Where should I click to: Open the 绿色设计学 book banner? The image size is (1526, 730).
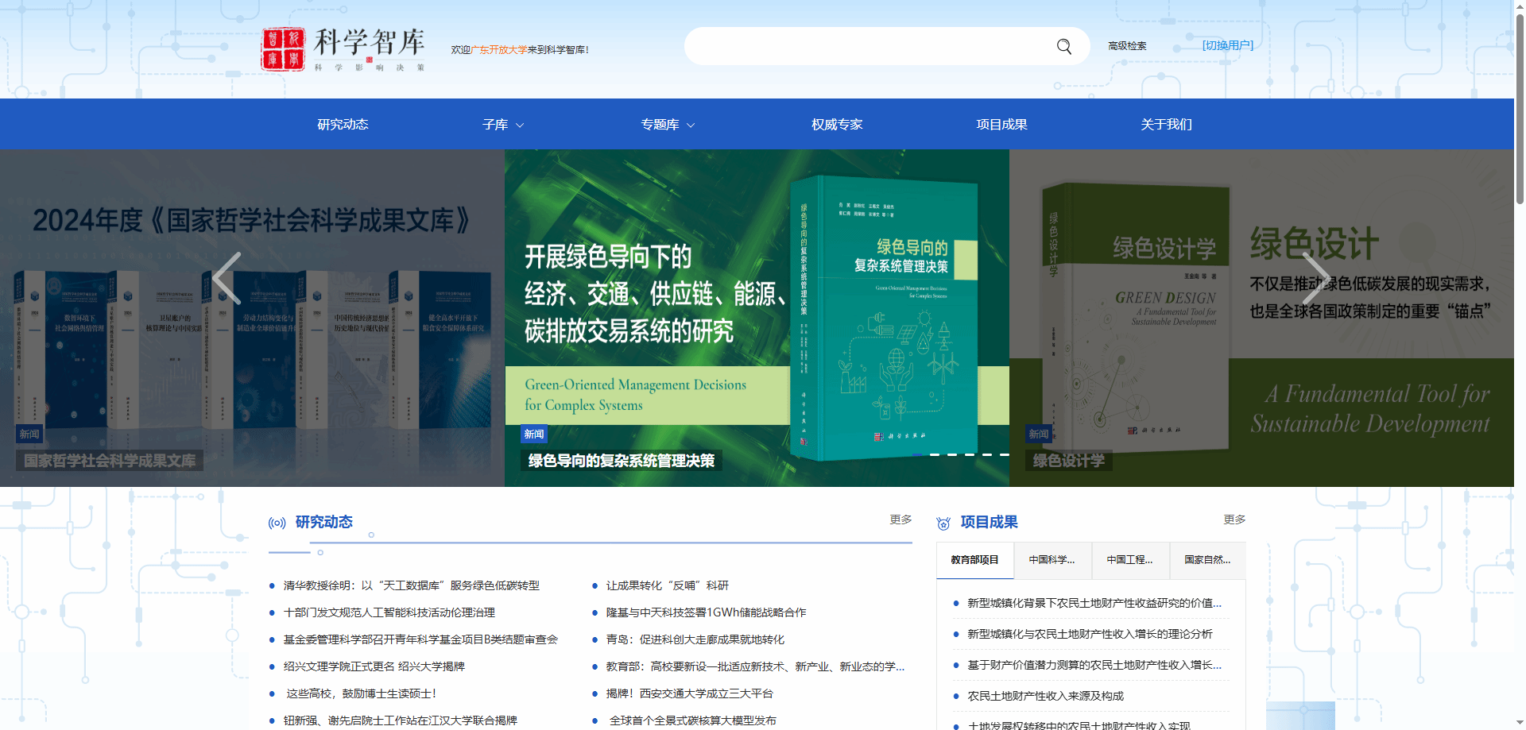pos(1261,318)
